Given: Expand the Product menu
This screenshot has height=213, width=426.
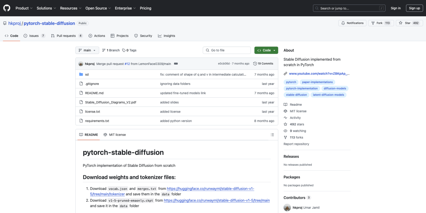Looking at the screenshot, I should coord(23,8).
